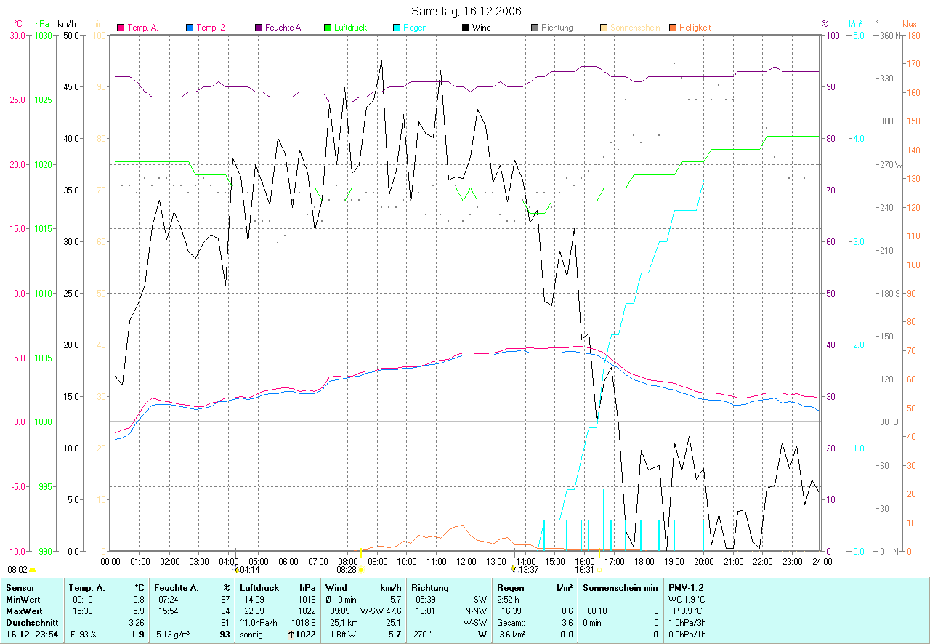Click the Sonnenschein legend label
The image size is (930, 644).
click(x=635, y=28)
